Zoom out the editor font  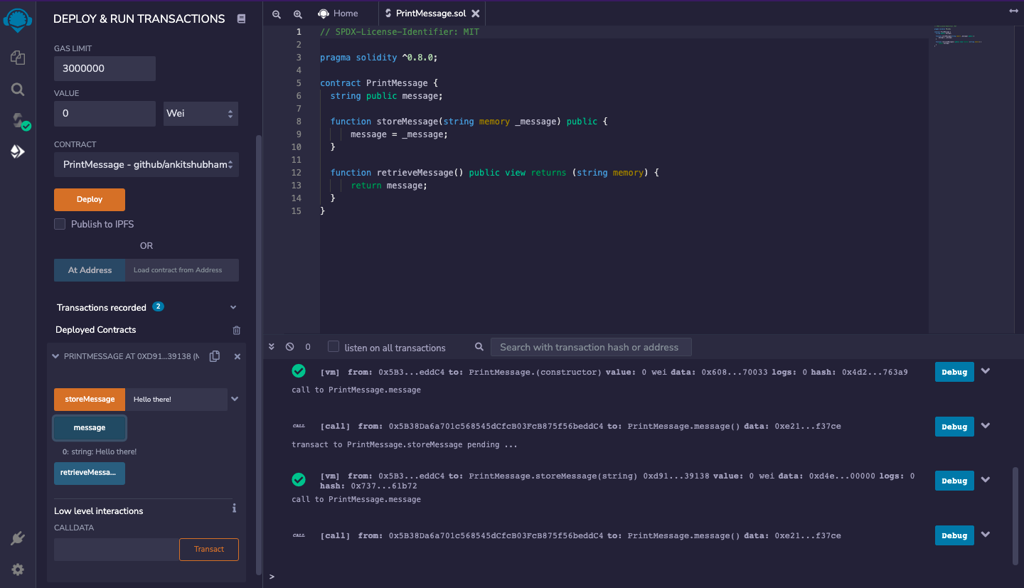277,14
